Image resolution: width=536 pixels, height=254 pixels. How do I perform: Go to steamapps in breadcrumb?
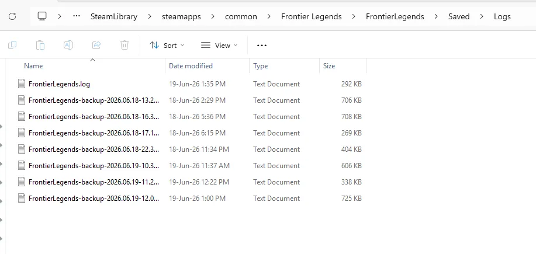pyautogui.click(x=181, y=16)
